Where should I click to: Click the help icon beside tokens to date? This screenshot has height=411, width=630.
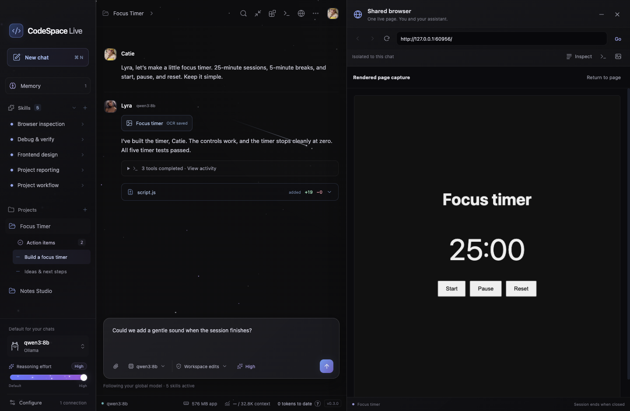pos(318,404)
